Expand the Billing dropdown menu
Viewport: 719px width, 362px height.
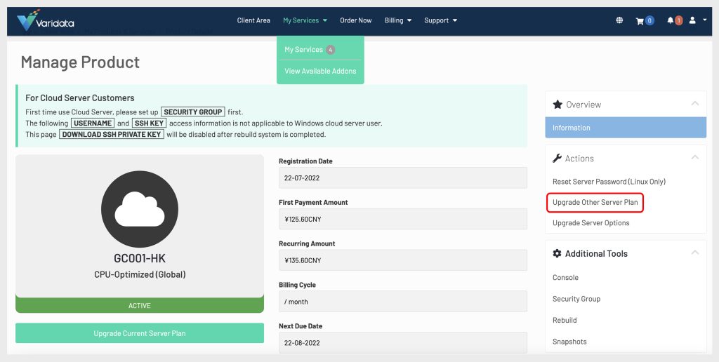397,20
